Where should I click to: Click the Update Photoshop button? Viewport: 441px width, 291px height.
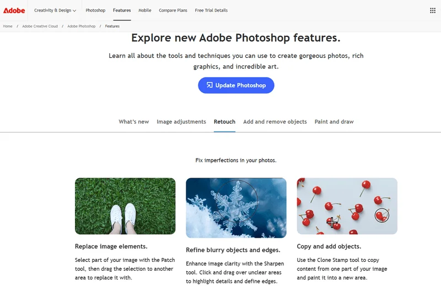click(x=236, y=85)
